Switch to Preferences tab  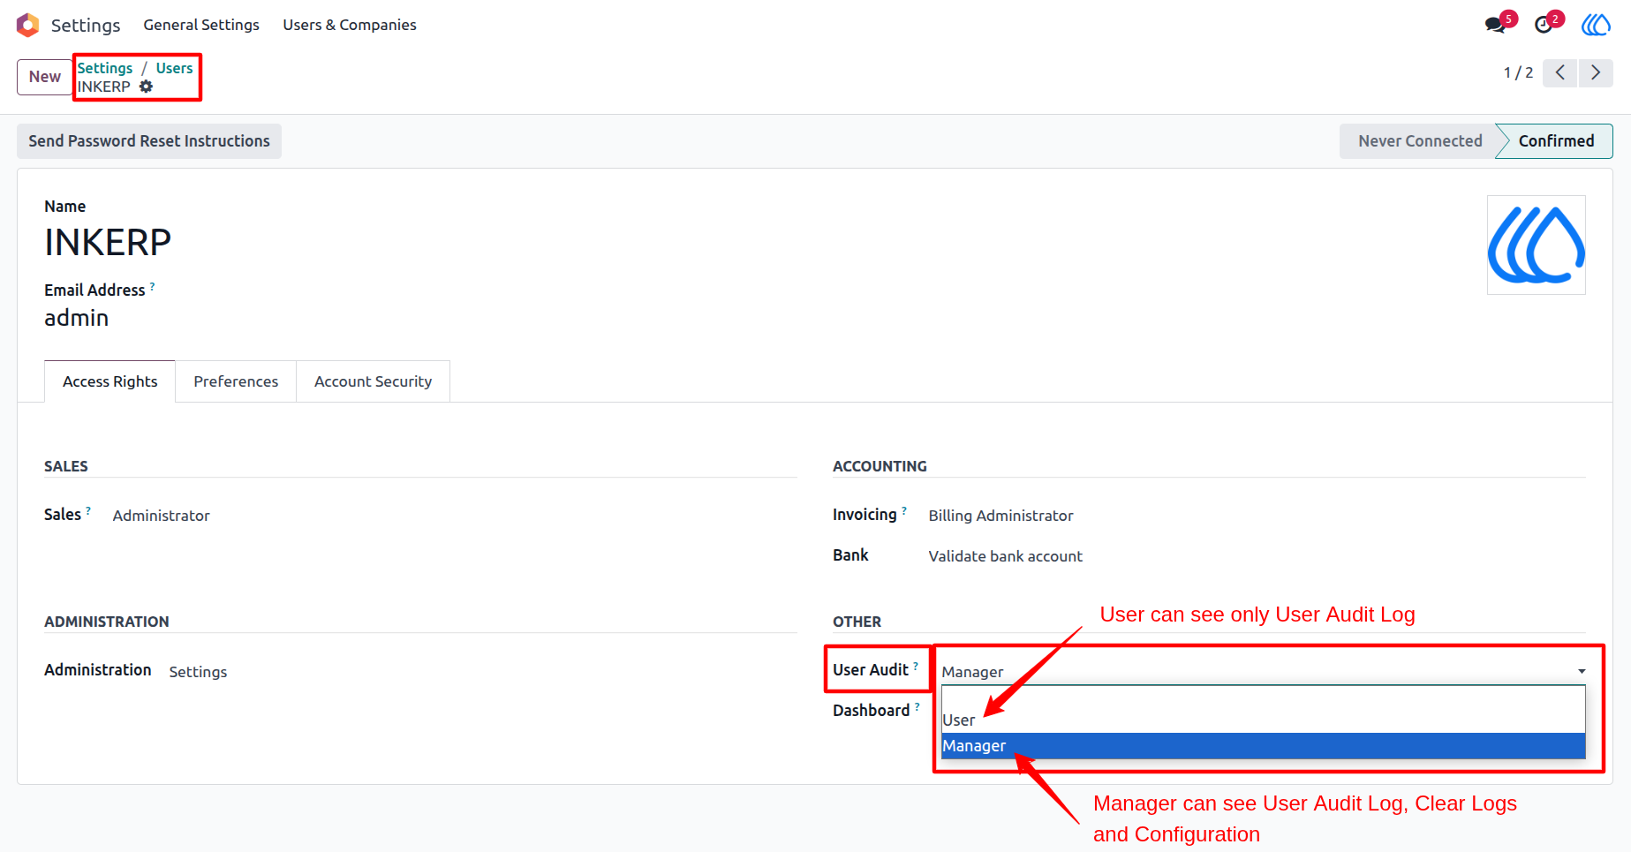(236, 381)
